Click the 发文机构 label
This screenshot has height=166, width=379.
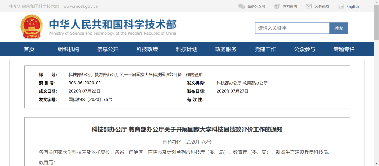pyautogui.click(x=196, y=83)
